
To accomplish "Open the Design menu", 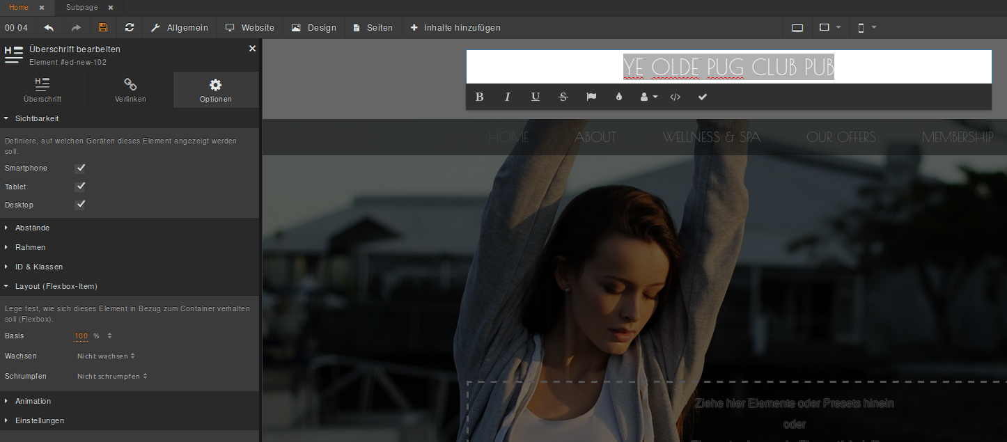I will pyautogui.click(x=313, y=28).
